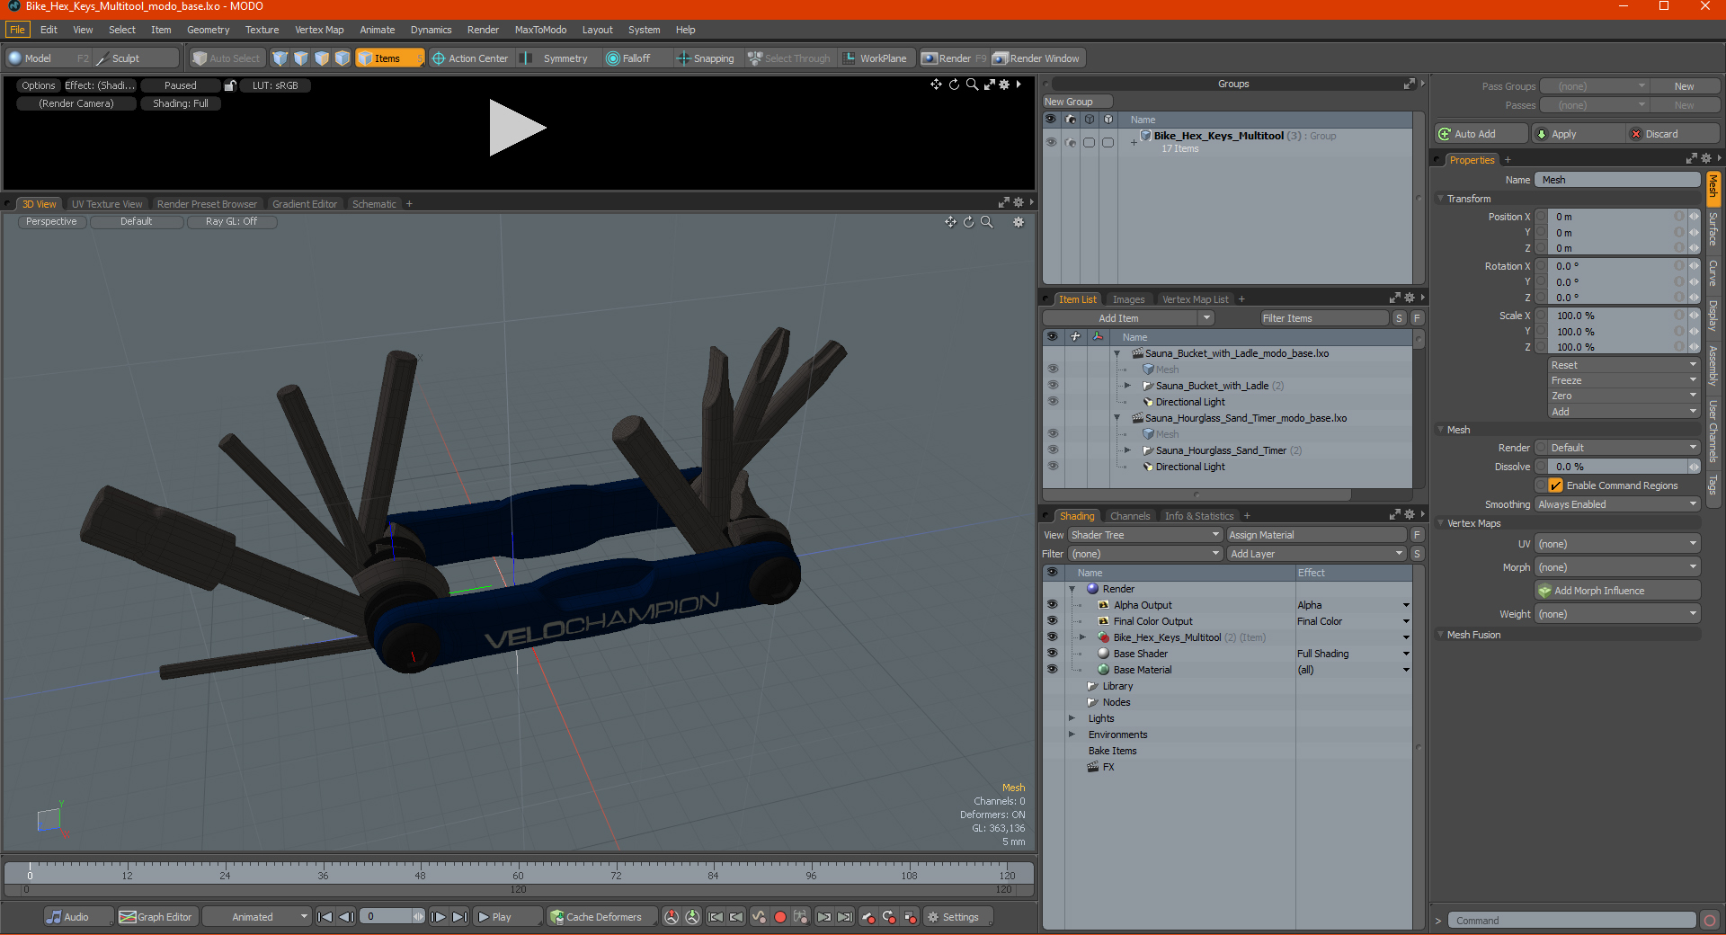The height and width of the screenshot is (935, 1726).
Task: Activate the Sculpt mode button
Action: (x=136, y=58)
